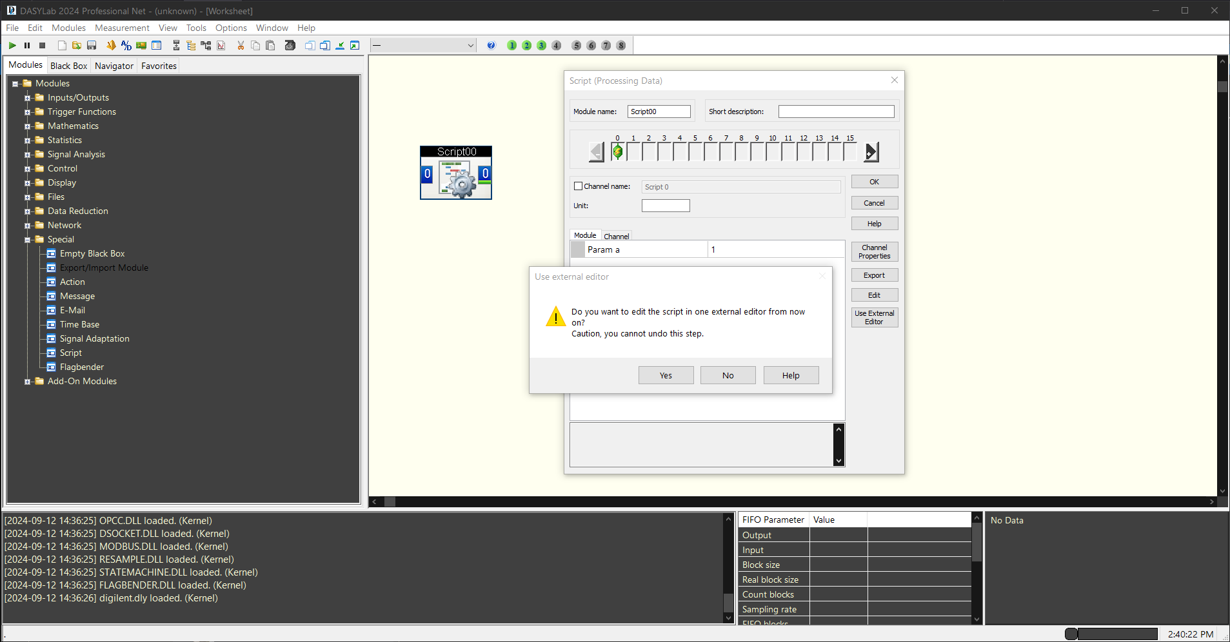Viewport: 1230px width, 642px height.
Task: Cut selection using the scissors icon
Action: (240, 45)
